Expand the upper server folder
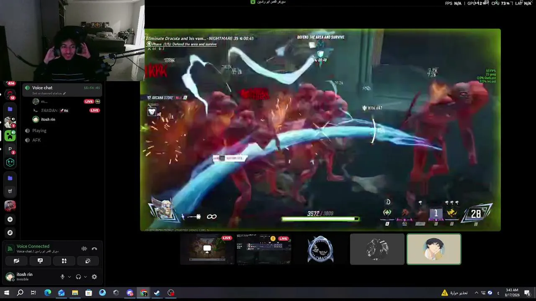536x301 pixels. pos(10,109)
